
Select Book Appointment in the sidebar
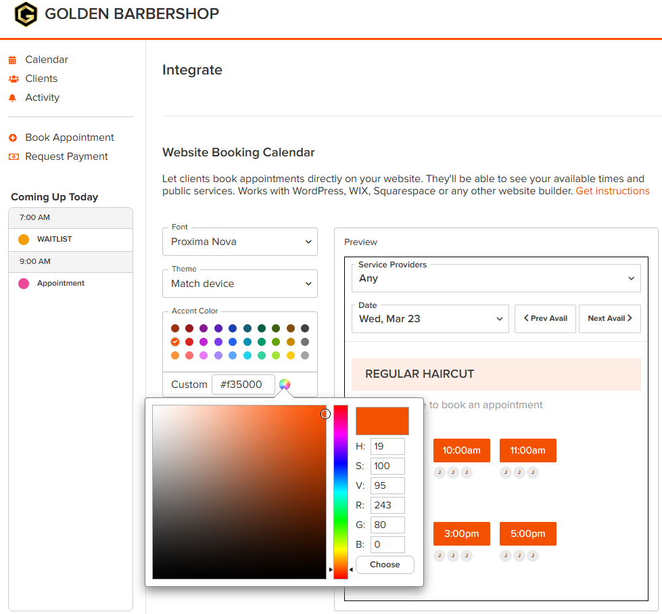pos(70,137)
